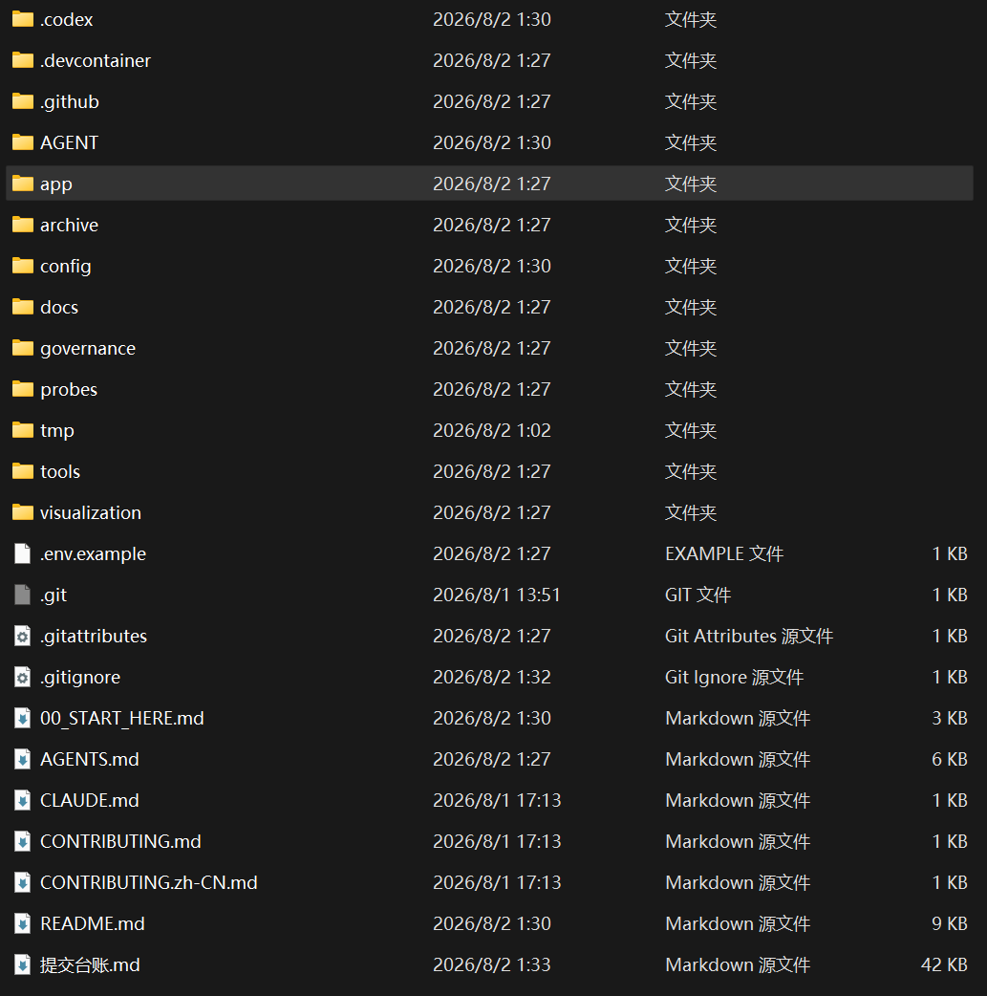Select the .codex folder icon

click(x=23, y=19)
